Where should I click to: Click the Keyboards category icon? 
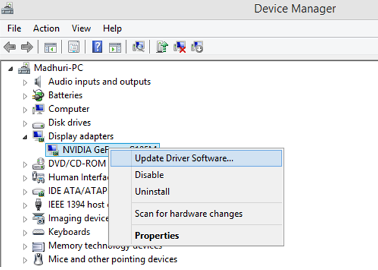pyautogui.click(x=39, y=232)
